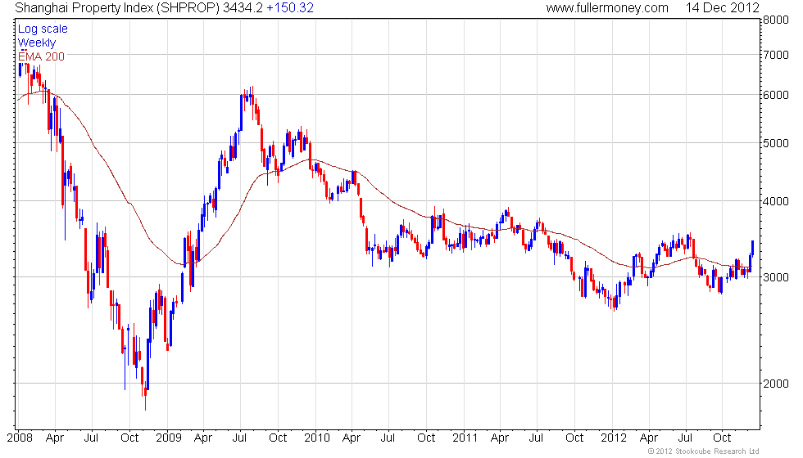Click the Weekly label

point(36,43)
